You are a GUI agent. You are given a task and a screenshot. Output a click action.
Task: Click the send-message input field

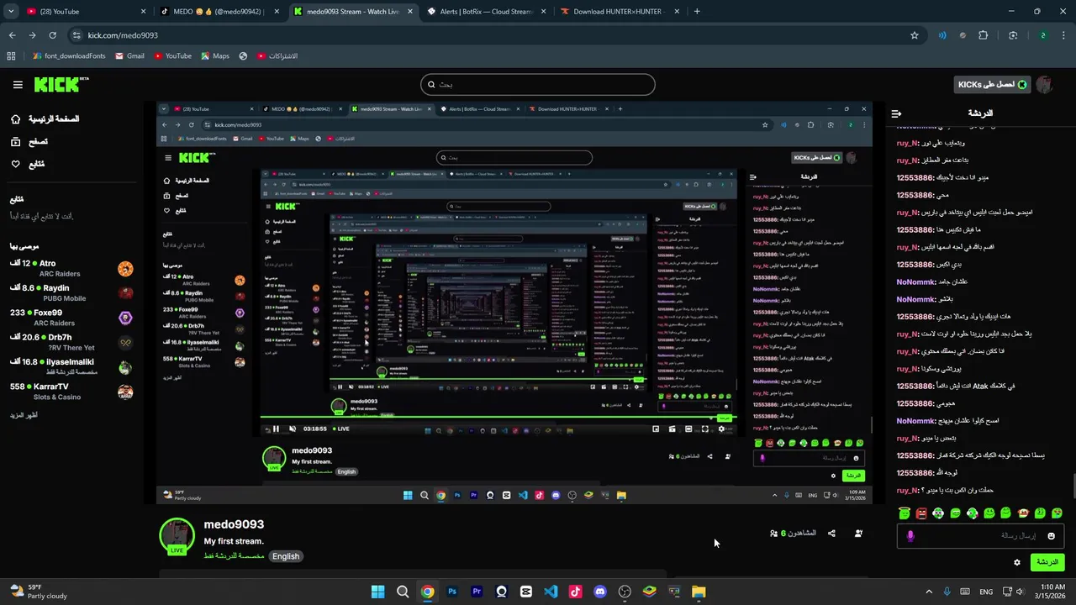tap(980, 536)
